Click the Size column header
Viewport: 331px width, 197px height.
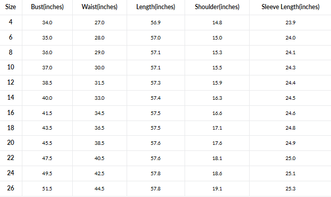point(11,7)
